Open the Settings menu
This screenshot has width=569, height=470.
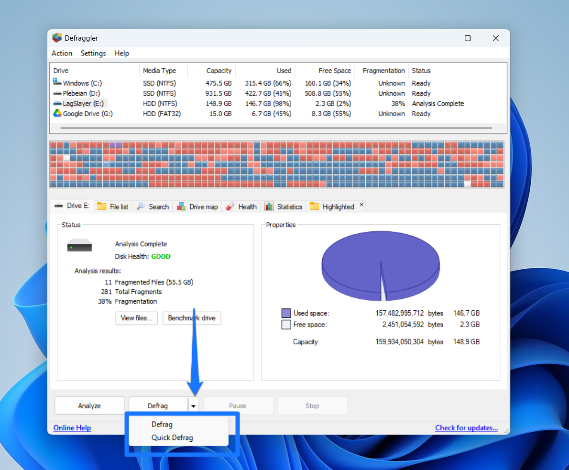[x=93, y=53]
